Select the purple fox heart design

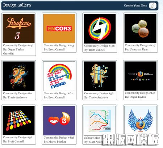[59, 121]
